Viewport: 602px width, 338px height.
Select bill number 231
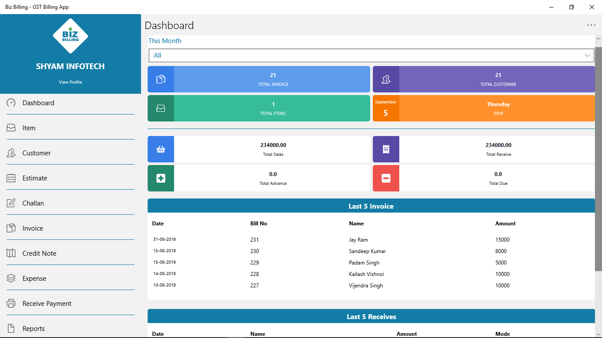coord(254,240)
